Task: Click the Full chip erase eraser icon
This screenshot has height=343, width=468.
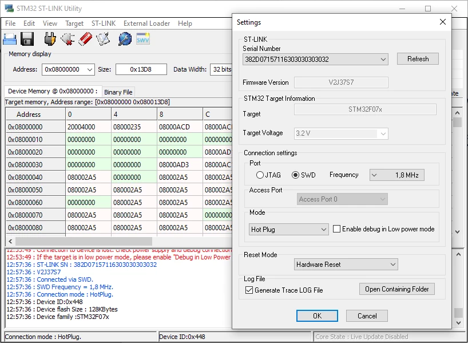Action: [85, 39]
